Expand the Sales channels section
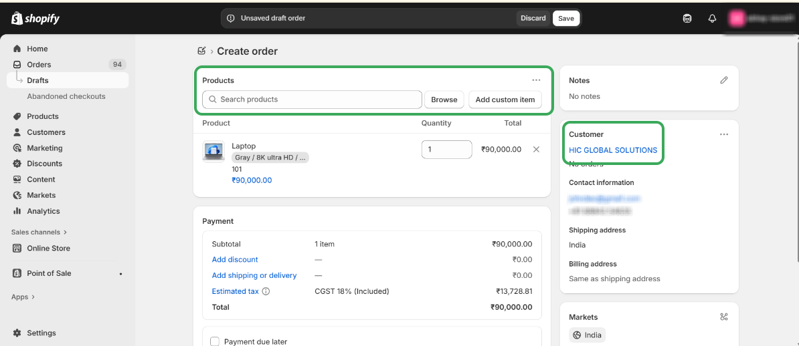This screenshot has width=799, height=346. tap(39, 232)
